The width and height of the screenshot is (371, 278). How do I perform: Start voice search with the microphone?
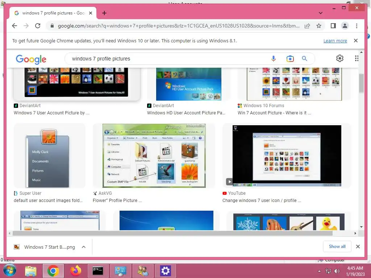[273, 59]
